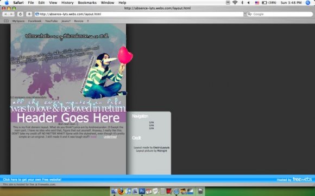Open the Trash in the Dock
Screen dimensions: 315x196
tap(200, 191)
